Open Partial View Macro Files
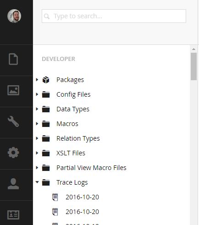Viewport: 199px width, 225px height. coord(91,168)
